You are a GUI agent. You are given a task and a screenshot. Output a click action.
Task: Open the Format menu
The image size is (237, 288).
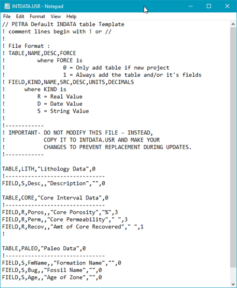[x=38, y=16]
